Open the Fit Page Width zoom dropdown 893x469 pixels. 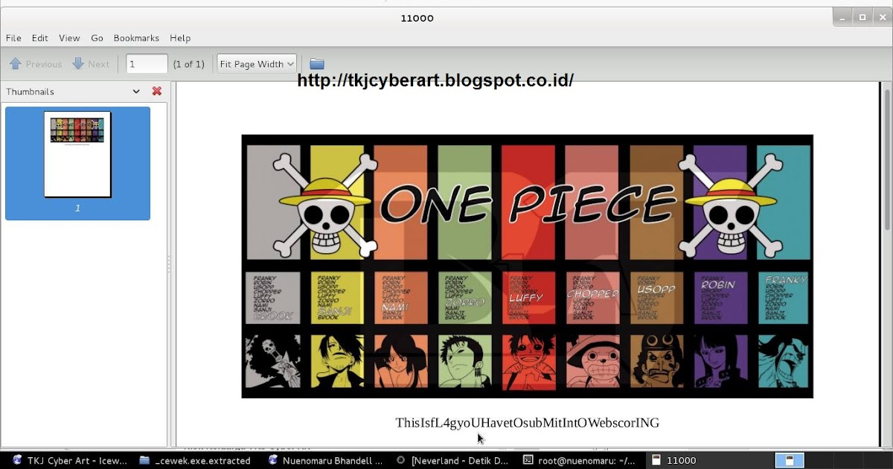coord(257,64)
